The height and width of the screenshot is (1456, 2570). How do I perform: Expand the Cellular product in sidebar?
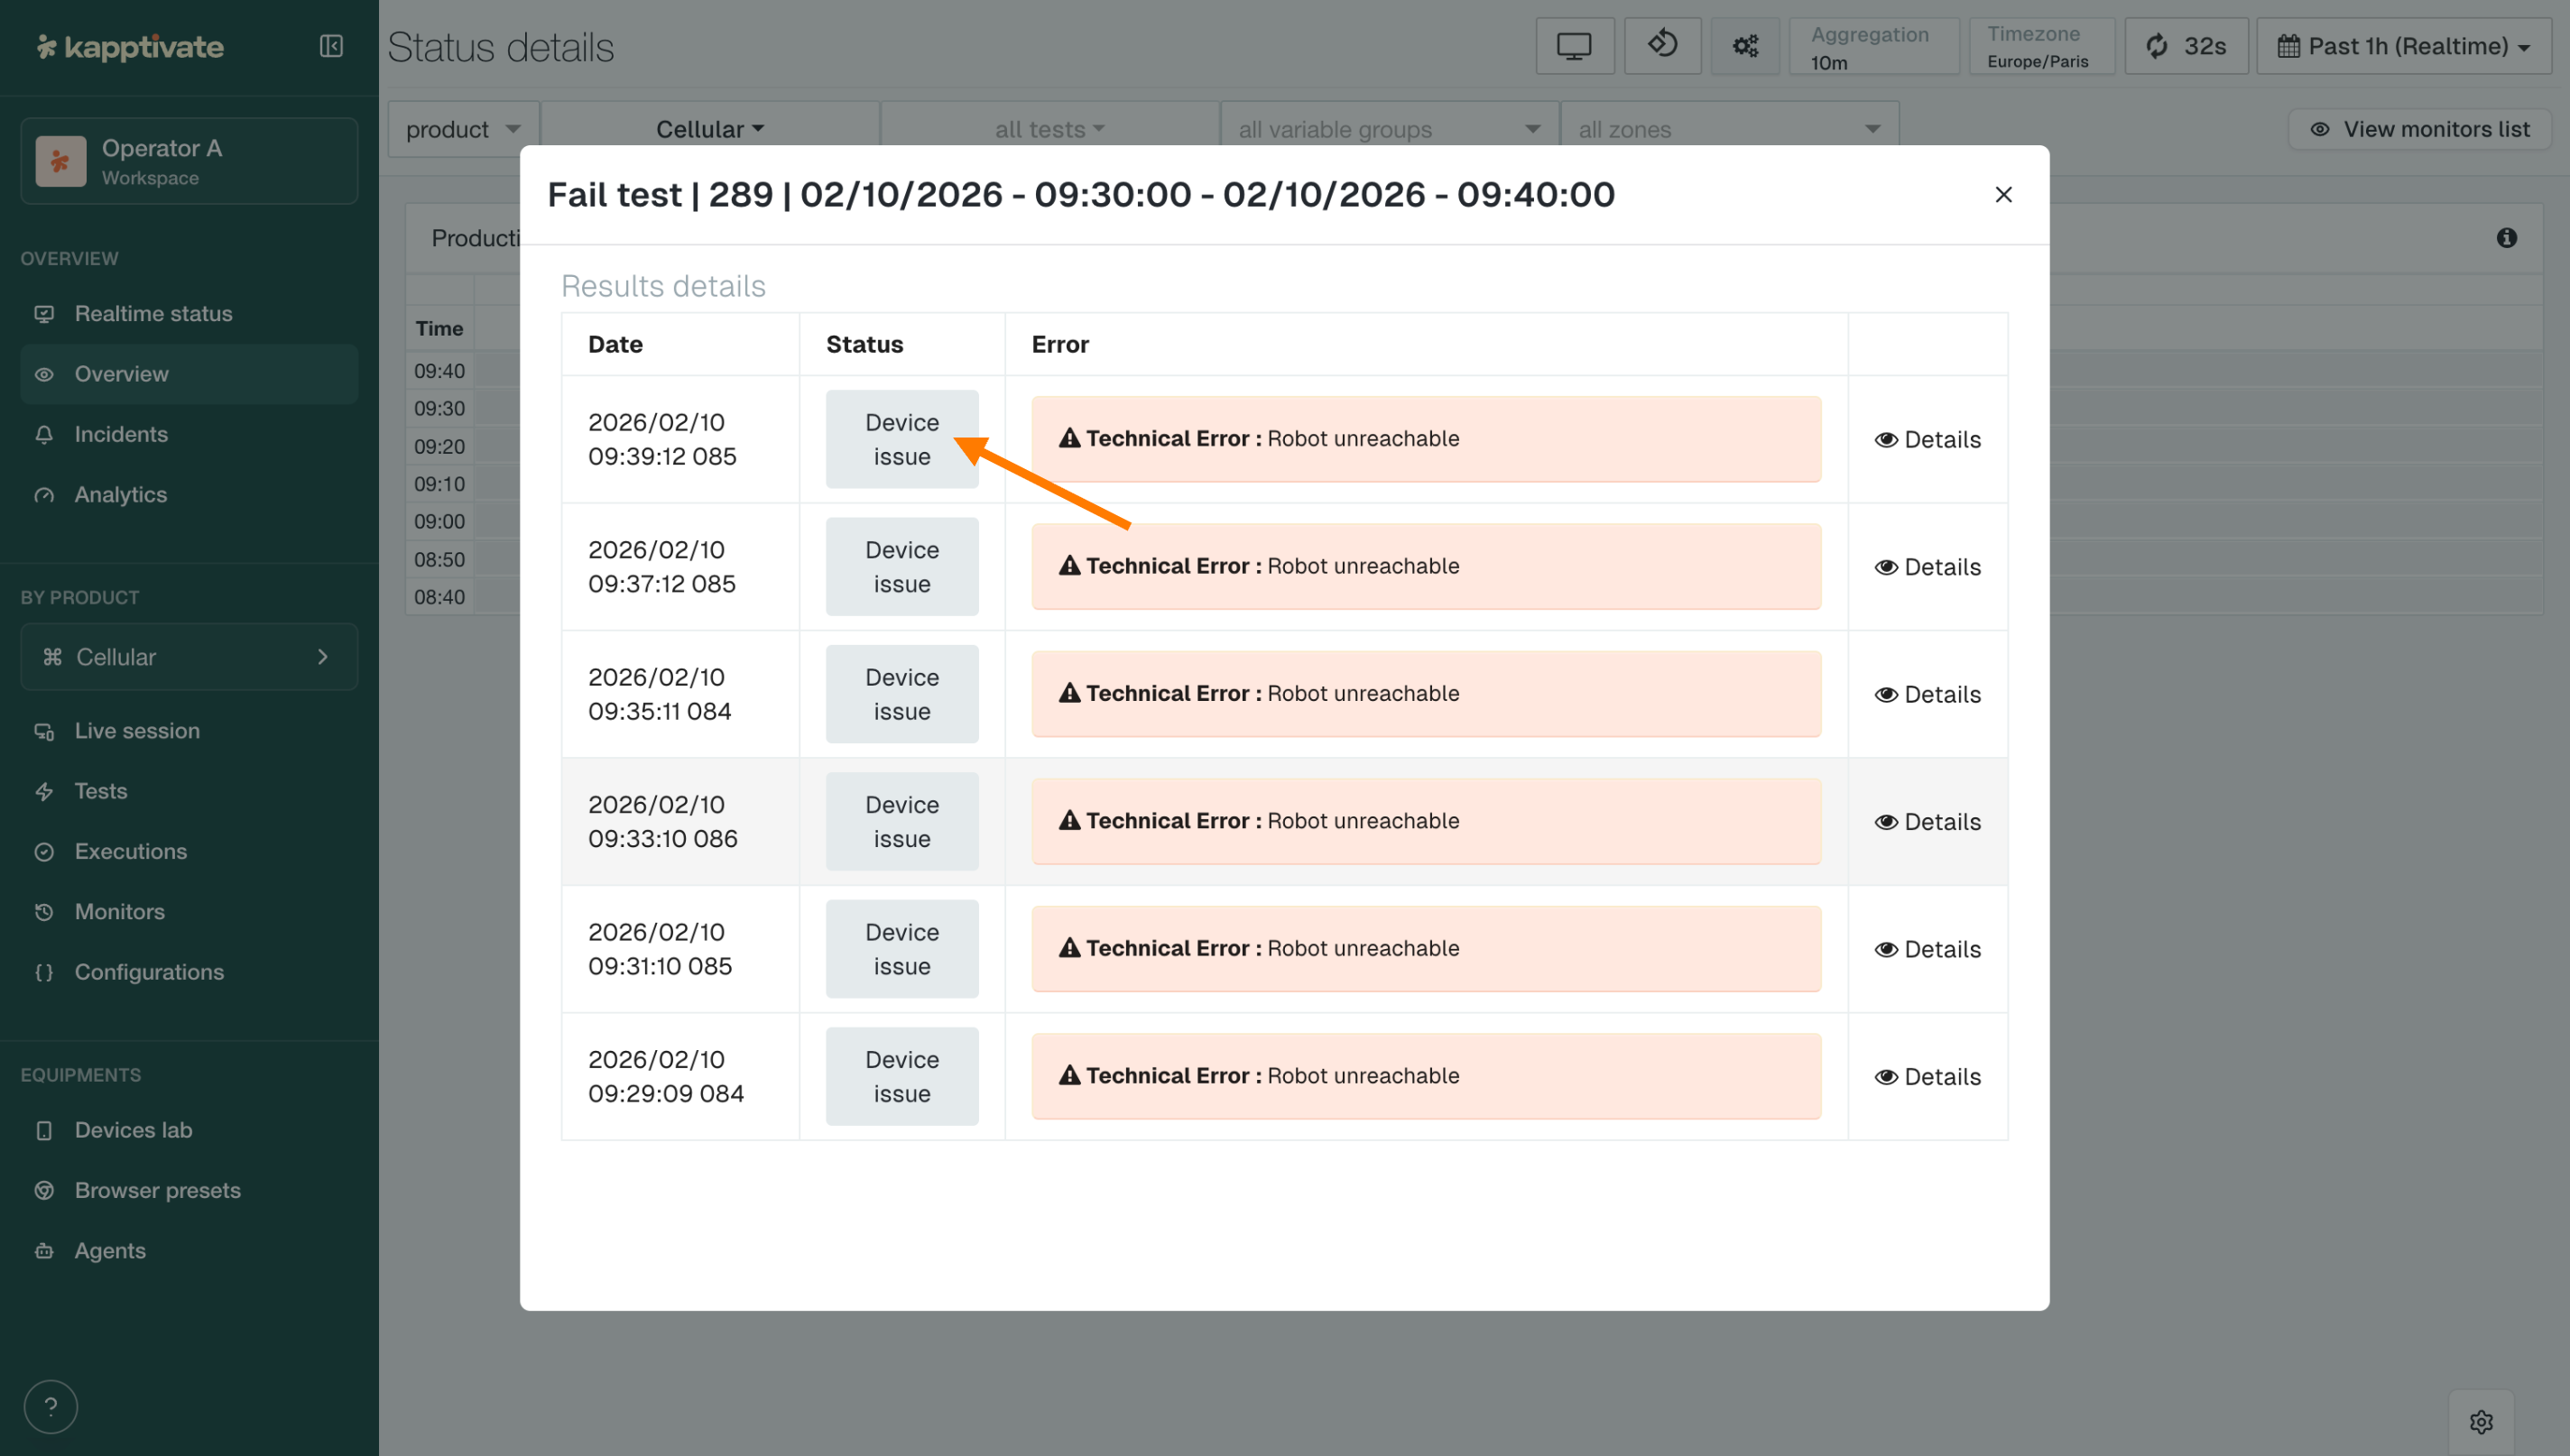[189, 657]
